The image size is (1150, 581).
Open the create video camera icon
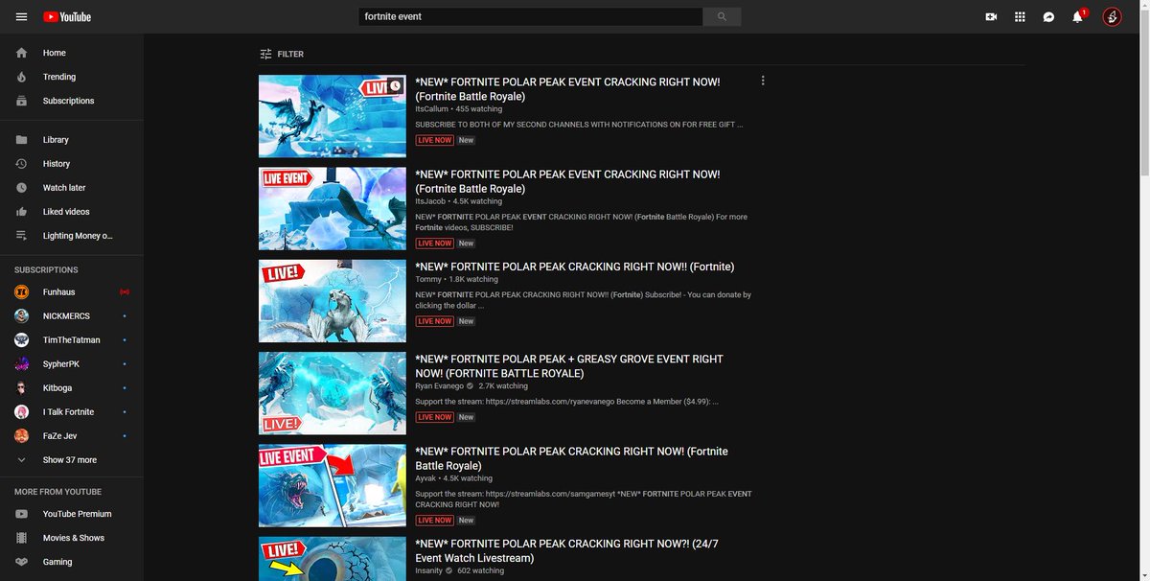(991, 16)
